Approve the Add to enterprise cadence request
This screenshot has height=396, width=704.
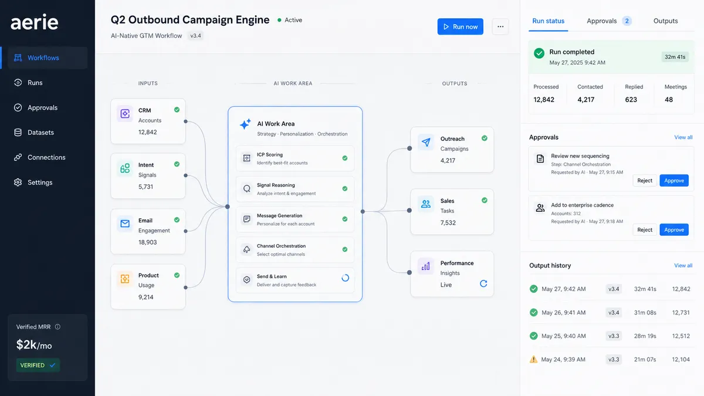tap(674, 230)
